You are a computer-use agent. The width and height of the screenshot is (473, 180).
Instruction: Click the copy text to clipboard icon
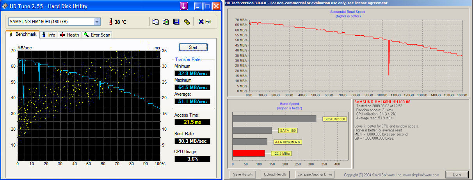click(156, 22)
